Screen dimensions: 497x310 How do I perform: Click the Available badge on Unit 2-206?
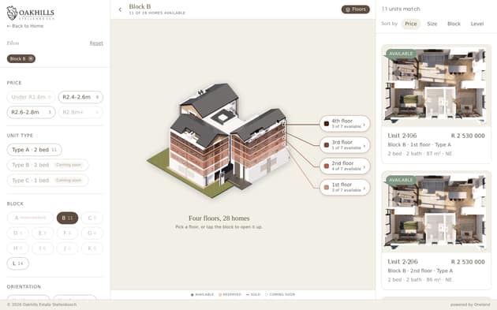click(x=400, y=180)
